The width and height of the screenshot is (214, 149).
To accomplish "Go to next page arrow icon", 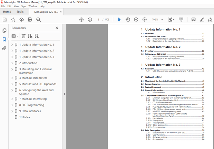I will click(90, 20).
